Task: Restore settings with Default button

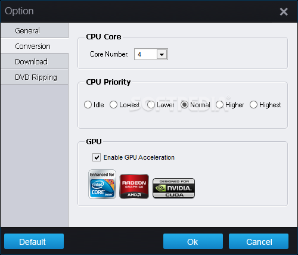Action: tap(34, 241)
